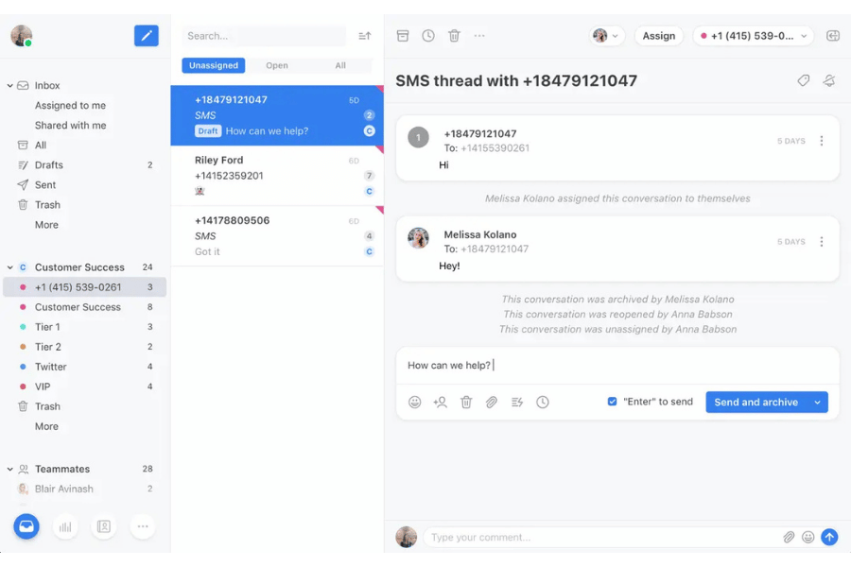Select the +1 (415) 539-0261 inbox
The width and height of the screenshot is (851, 567).
pyautogui.click(x=85, y=287)
